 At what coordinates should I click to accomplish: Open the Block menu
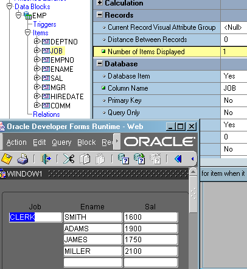pos(86,142)
